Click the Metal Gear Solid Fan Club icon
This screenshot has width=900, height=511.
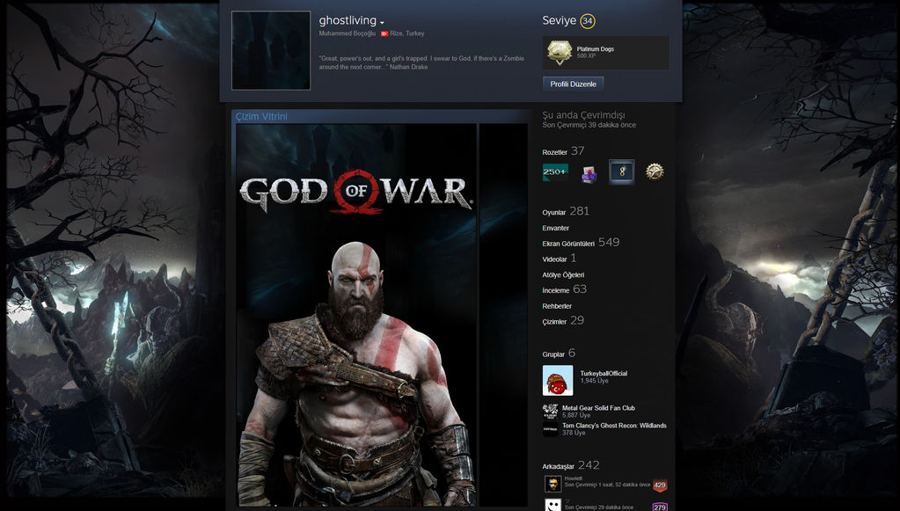pyautogui.click(x=550, y=411)
